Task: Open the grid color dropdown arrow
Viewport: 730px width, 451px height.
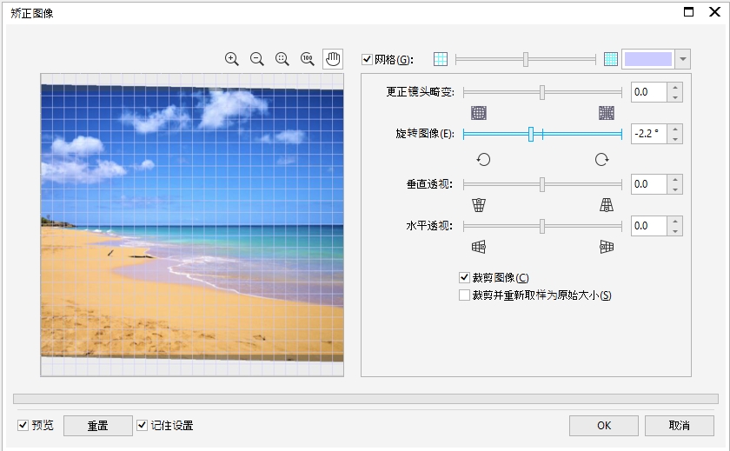Action: click(x=683, y=59)
